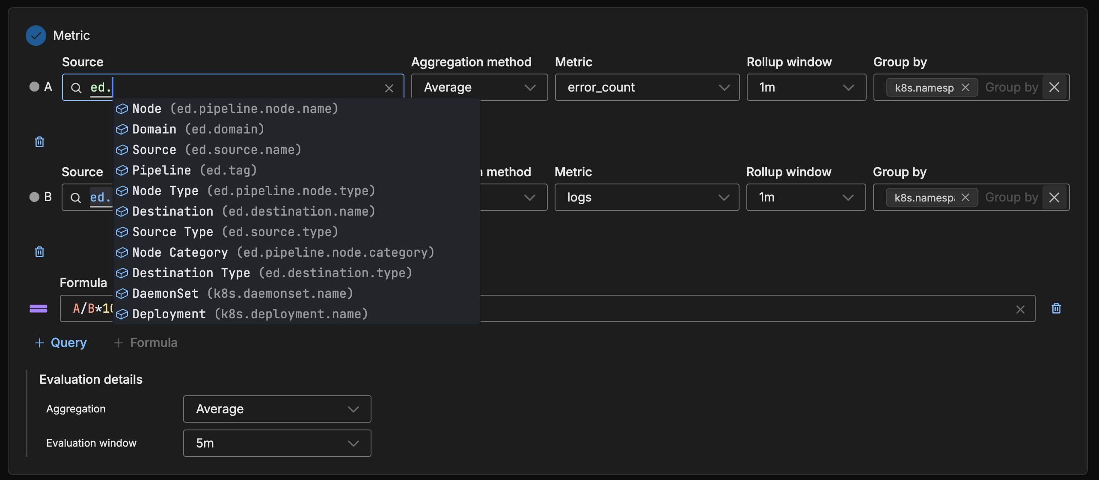Open error_count Metric dropdown
This screenshot has width=1099, height=480.
coord(647,87)
